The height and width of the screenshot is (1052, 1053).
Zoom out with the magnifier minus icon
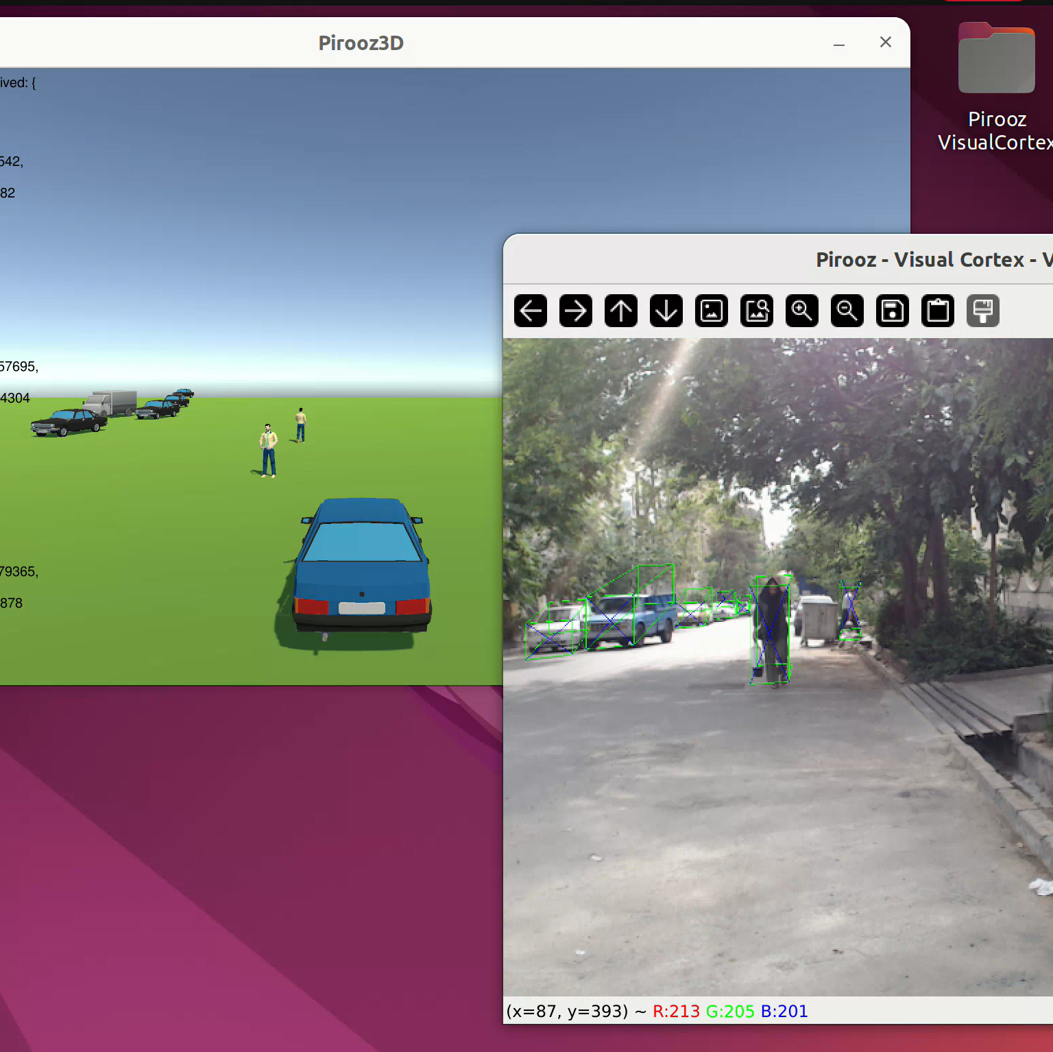click(x=847, y=311)
